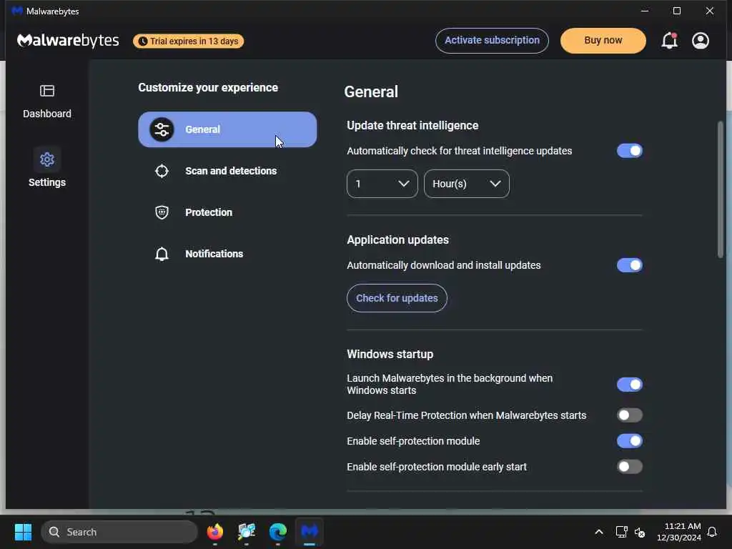Screen dimensions: 732x549
Task: Open the account profile icon
Action: [x=701, y=41]
